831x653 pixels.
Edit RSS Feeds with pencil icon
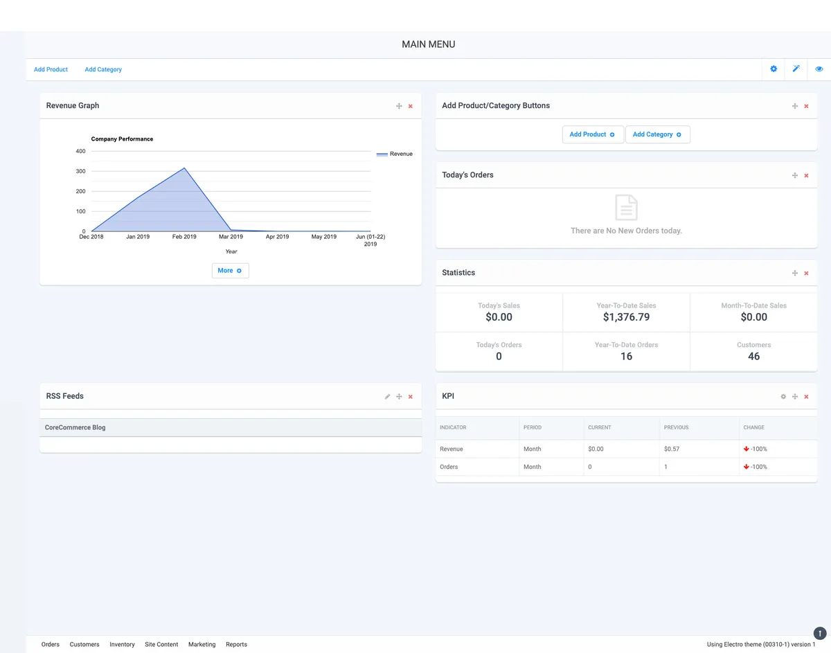[387, 397]
